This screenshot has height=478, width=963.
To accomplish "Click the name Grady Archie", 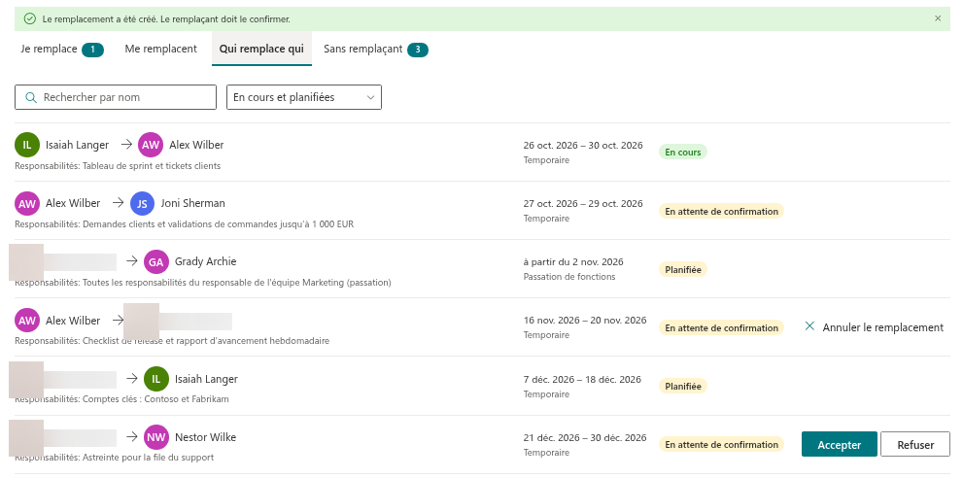I will [x=206, y=261].
